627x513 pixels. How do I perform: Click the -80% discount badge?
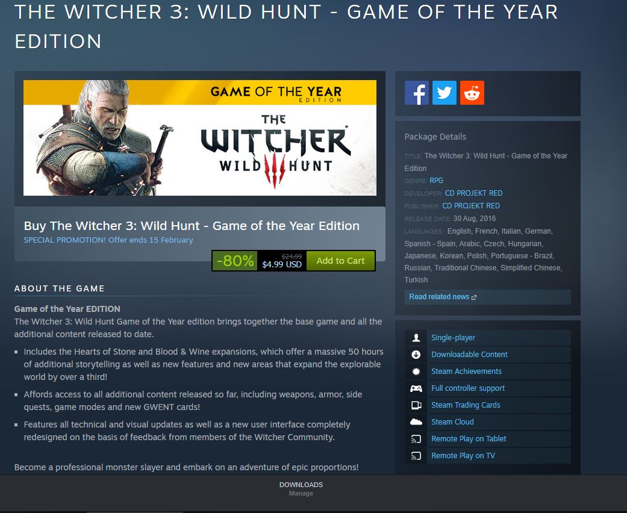(x=235, y=261)
